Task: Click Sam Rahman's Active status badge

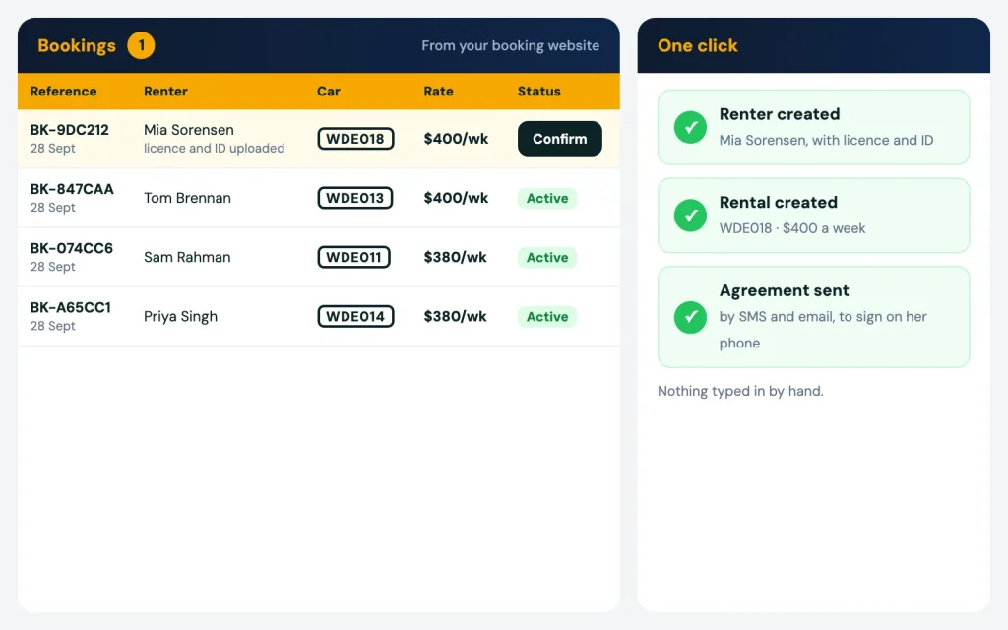Action: (x=547, y=257)
